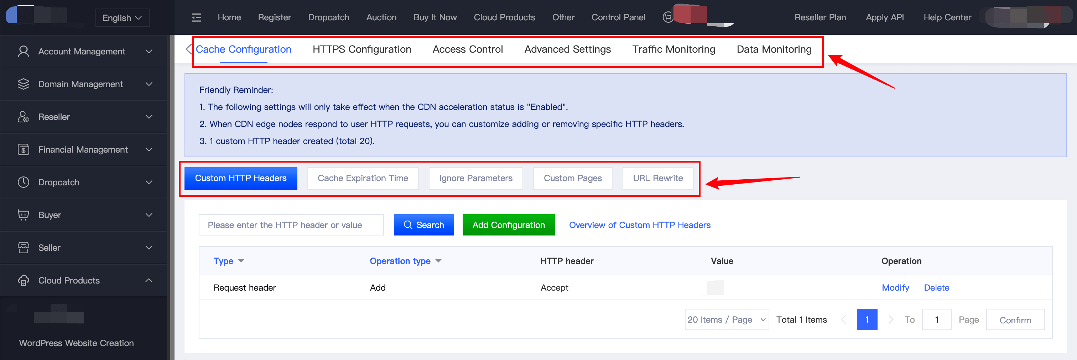Expand Buyer sidebar chevron
The height and width of the screenshot is (360, 1077).
click(x=149, y=215)
